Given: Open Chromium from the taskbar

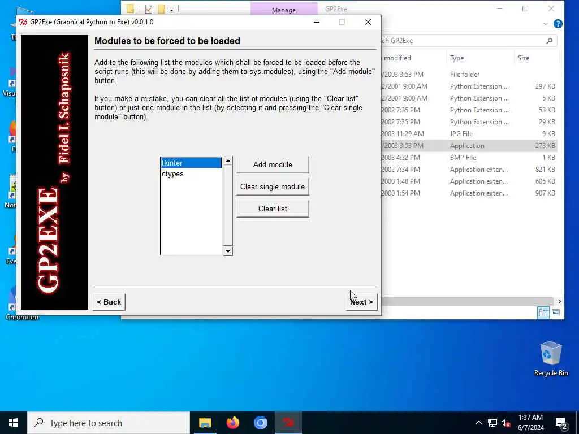Looking at the screenshot, I should [x=260, y=423].
